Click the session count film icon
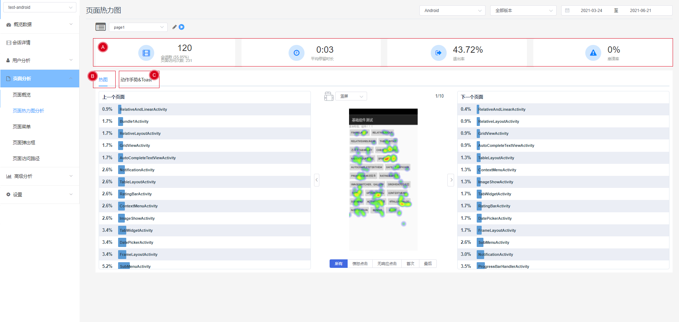679x322 pixels. [x=146, y=53]
